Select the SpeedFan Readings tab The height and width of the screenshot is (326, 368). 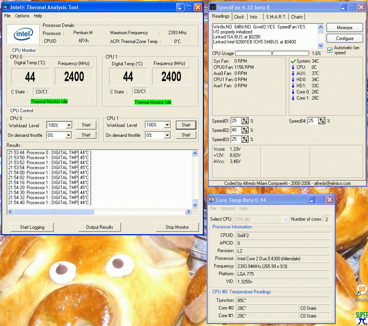click(x=220, y=16)
